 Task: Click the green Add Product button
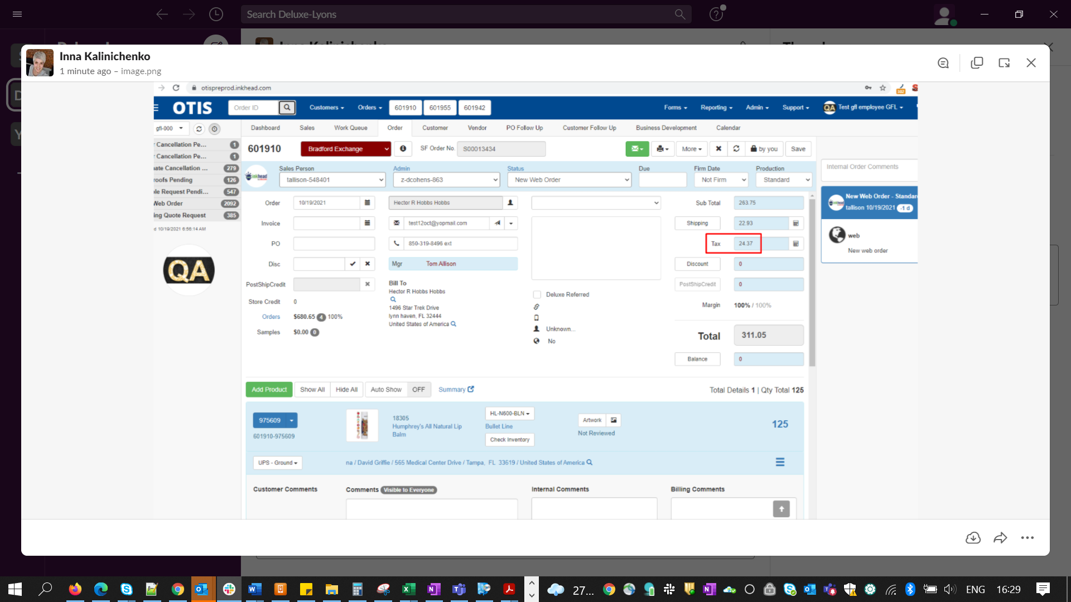pyautogui.click(x=269, y=390)
